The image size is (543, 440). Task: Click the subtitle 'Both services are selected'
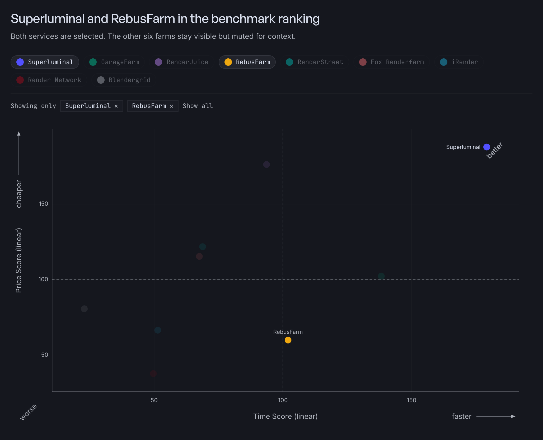[x=153, y=36]
